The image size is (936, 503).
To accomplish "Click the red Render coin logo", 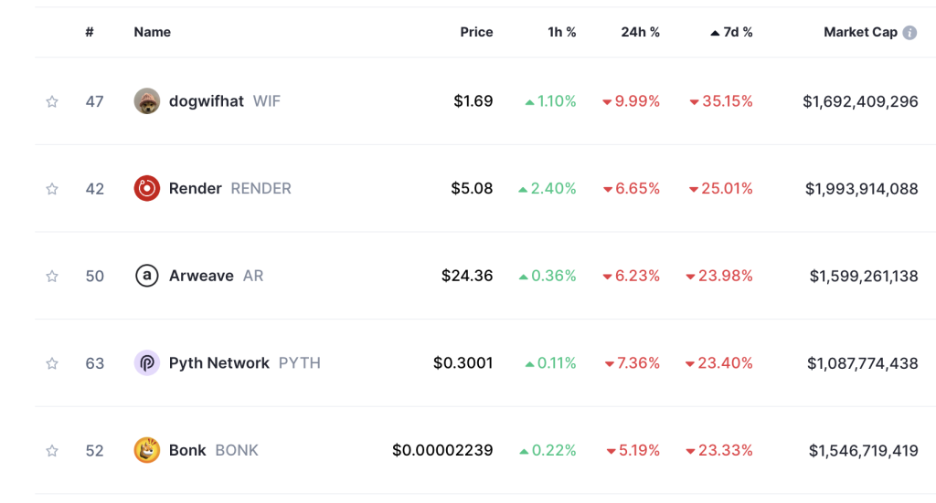I will click(147, 188).
